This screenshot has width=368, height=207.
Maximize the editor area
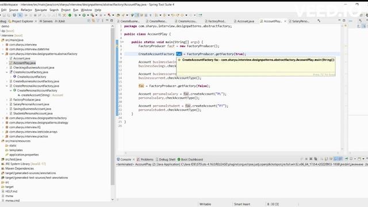pyautogui.click(x=344, y=21)
